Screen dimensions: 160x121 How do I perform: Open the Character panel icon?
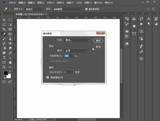149,19
